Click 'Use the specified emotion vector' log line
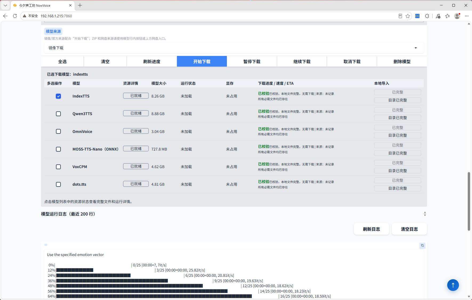The height and width of the screenshot is (300, 472). pos(75,255)
